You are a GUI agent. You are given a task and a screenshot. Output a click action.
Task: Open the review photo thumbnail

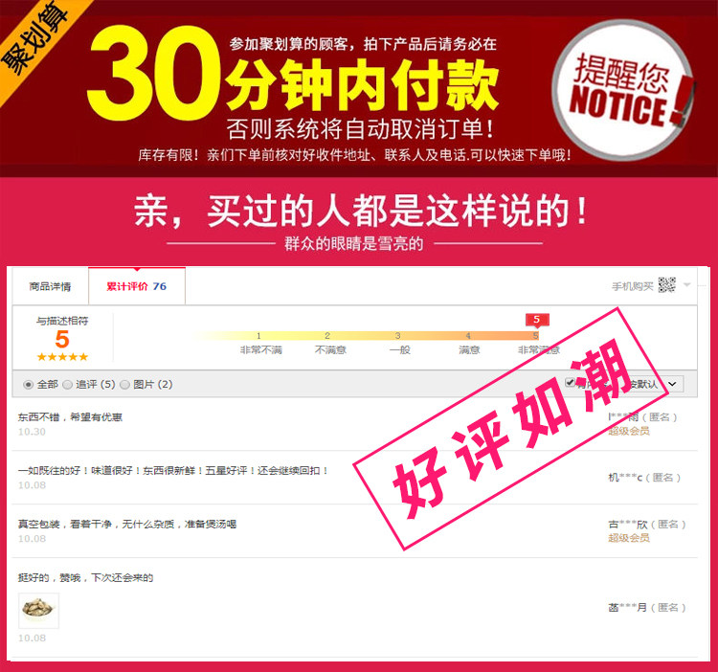[39, 611]
